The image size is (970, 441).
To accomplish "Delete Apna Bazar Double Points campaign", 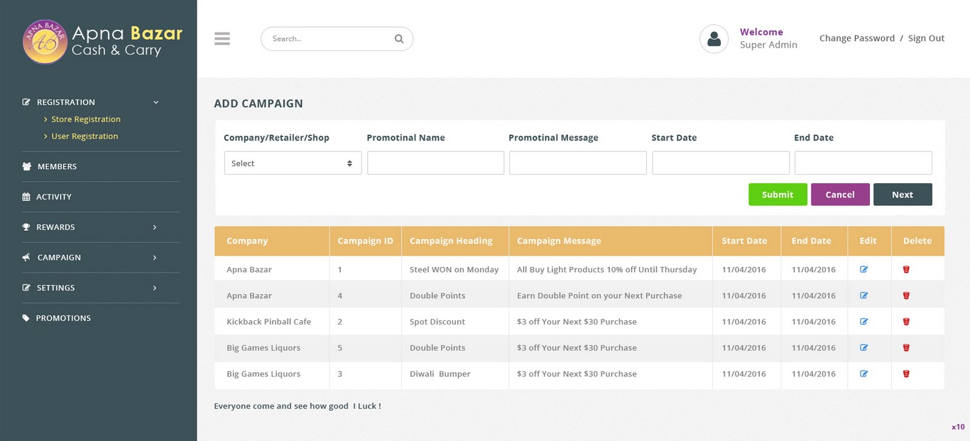I will click(x=906, y=295).
